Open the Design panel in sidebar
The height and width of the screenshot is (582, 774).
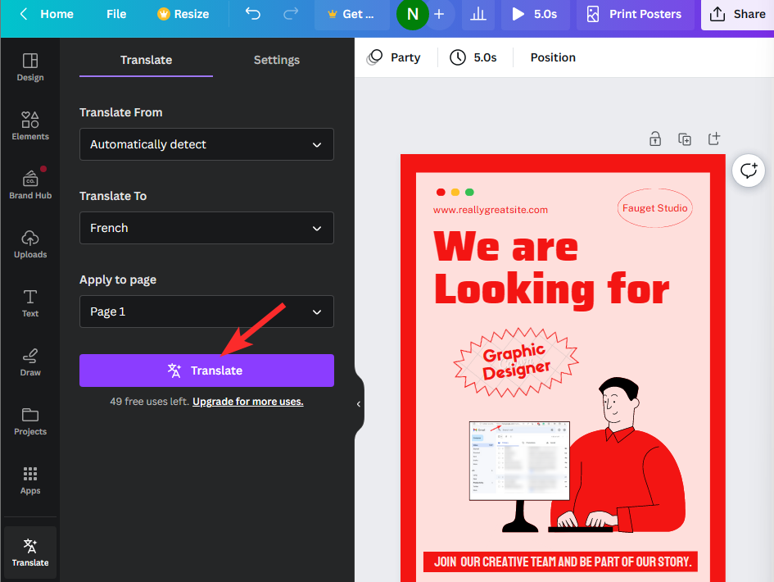coord(30,67)
